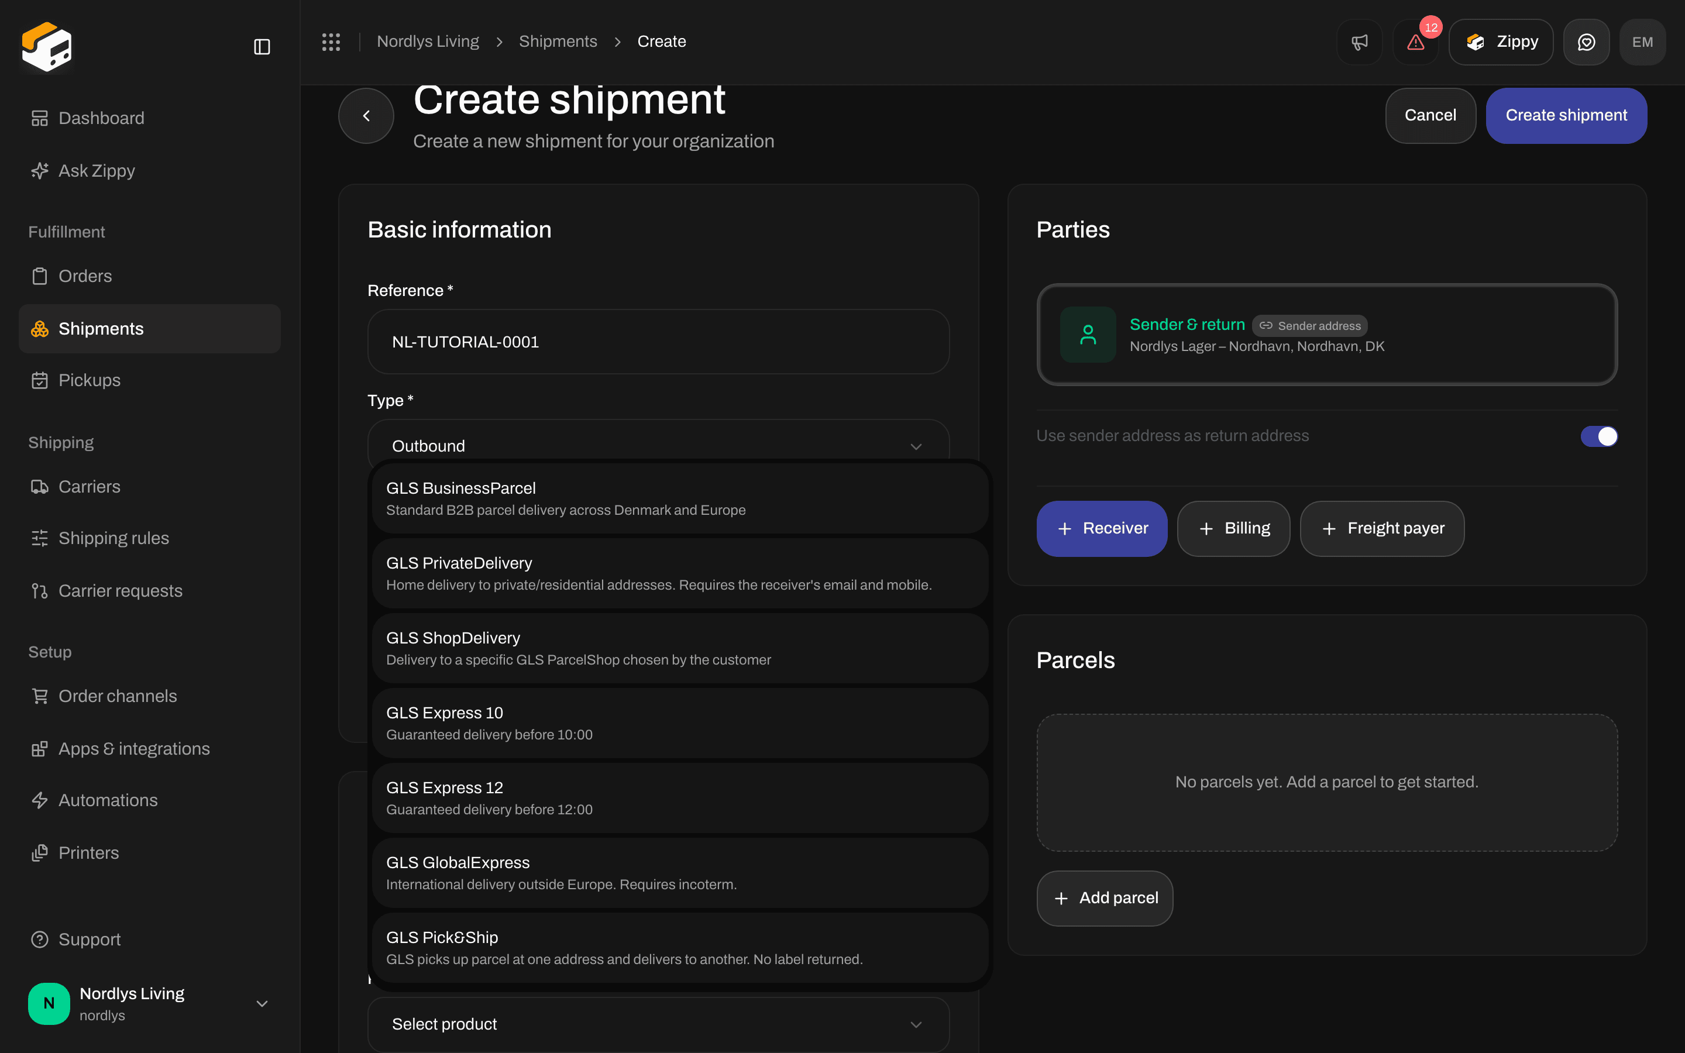1685x1053 pixels.
Task: Select GLS GlobalExpress option
Action: 680,873
